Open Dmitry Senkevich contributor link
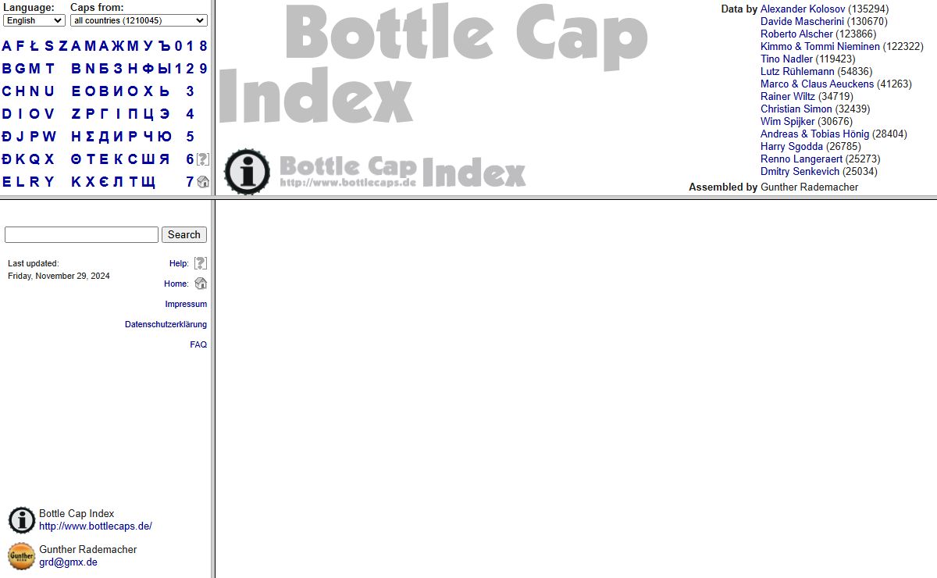The width and height of the screenshot is (937, 578). coord(800,172)
